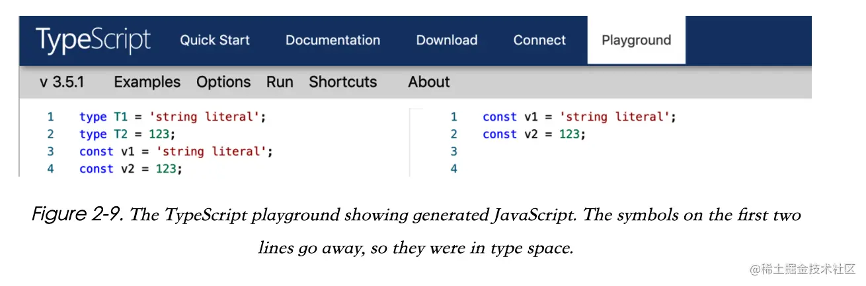Screen dimensions: 866x286
Task: Switch to the Playground tab
Action: tap(636, 40)
